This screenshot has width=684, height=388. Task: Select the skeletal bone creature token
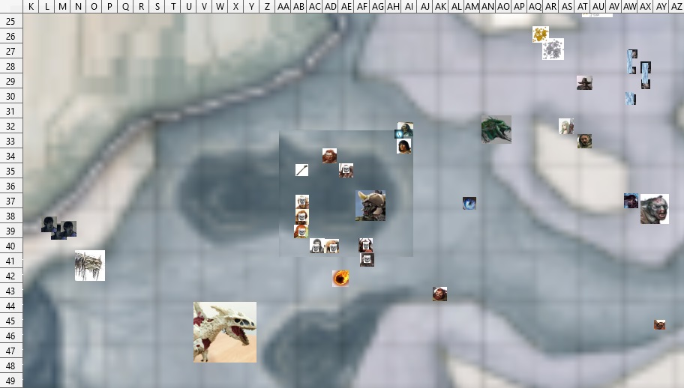pos(90,265)
